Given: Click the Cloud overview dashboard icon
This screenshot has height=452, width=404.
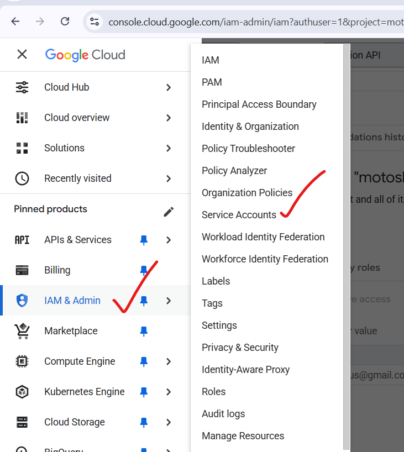Looking at the screenshot, I should tap(22, 118).
